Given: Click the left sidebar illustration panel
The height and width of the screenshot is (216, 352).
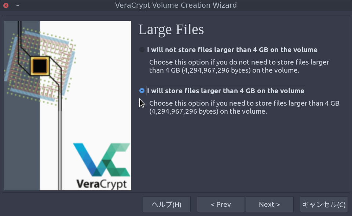Looking at the screenshot, I should coord(67,106).
